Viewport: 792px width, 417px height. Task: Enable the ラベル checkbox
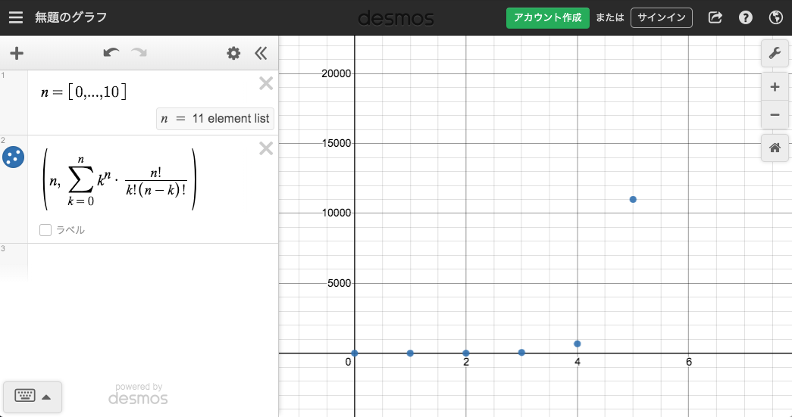pos(45,230)
